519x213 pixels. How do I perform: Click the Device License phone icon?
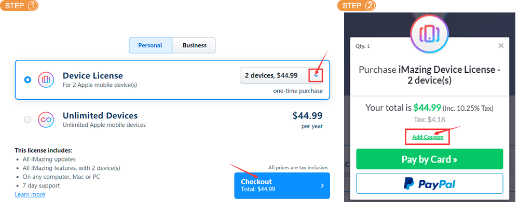pyautogui.click(x=46, y=79)
